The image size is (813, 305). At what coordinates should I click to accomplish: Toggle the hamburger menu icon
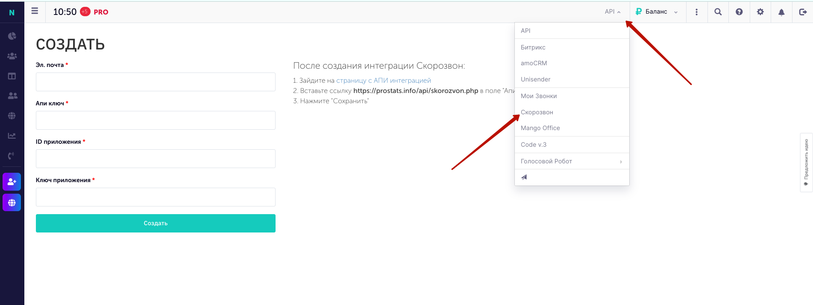[x=35, y=11]
